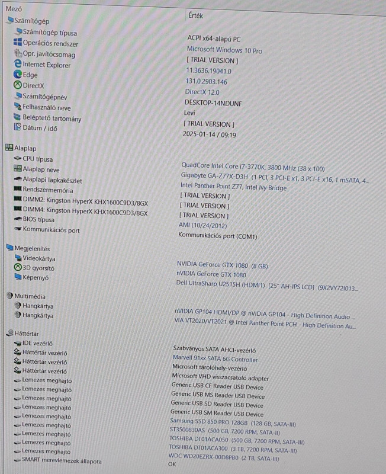Screen dimensions: 386x474
Task: Click the Megjelenítés section monitor icon
Action: [10, 248]
